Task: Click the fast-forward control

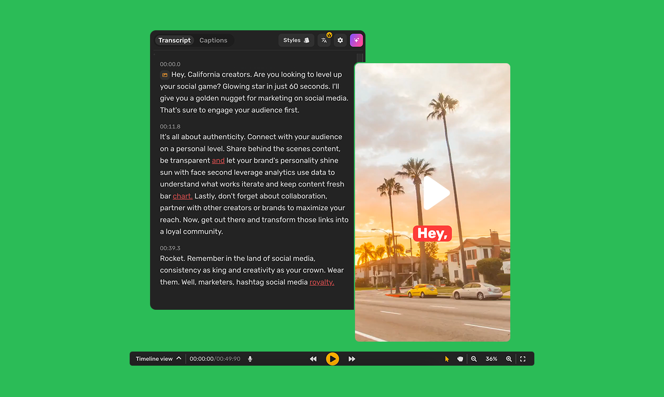Action: [x=351, y=359]
